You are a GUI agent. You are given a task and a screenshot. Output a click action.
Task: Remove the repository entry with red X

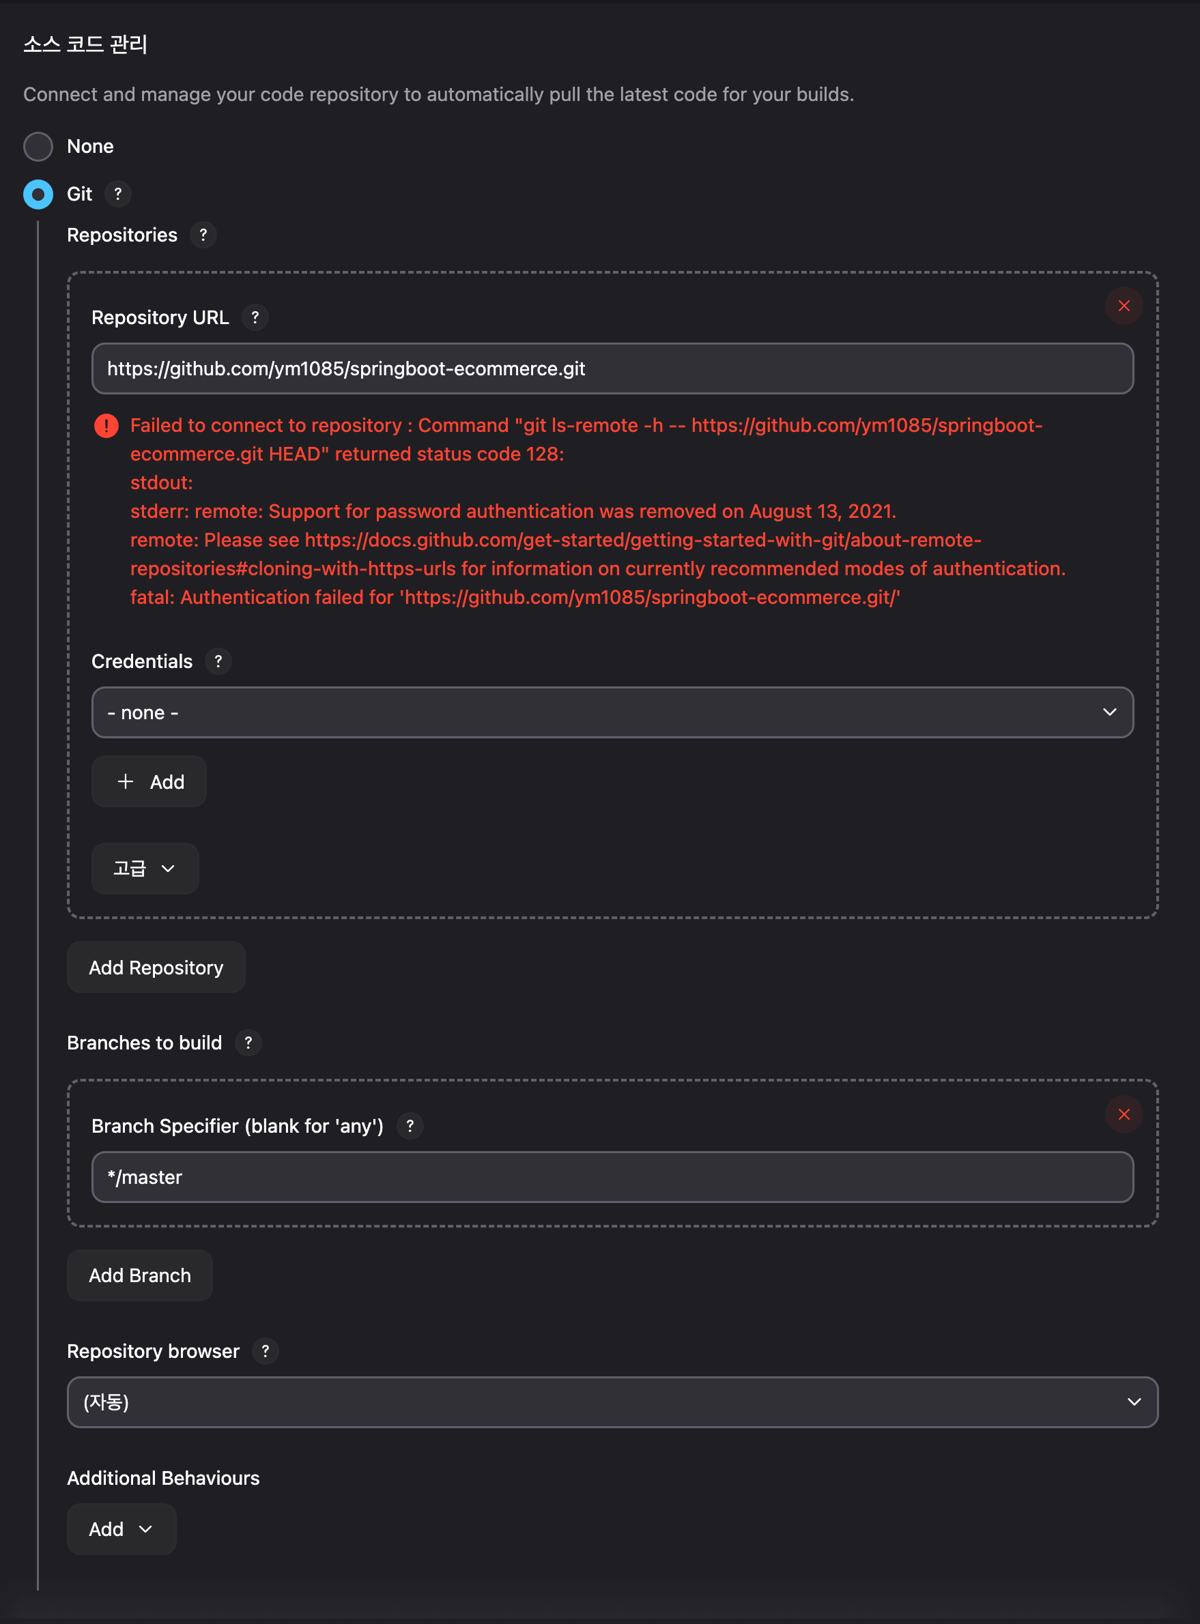[x=1124, y=306]
